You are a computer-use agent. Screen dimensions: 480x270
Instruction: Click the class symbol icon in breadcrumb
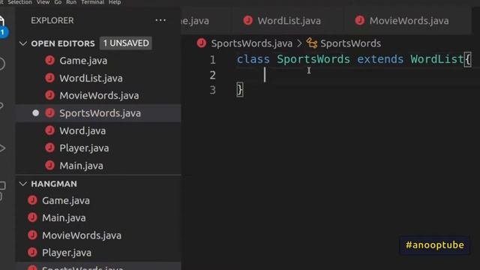[x=312, y=43]
